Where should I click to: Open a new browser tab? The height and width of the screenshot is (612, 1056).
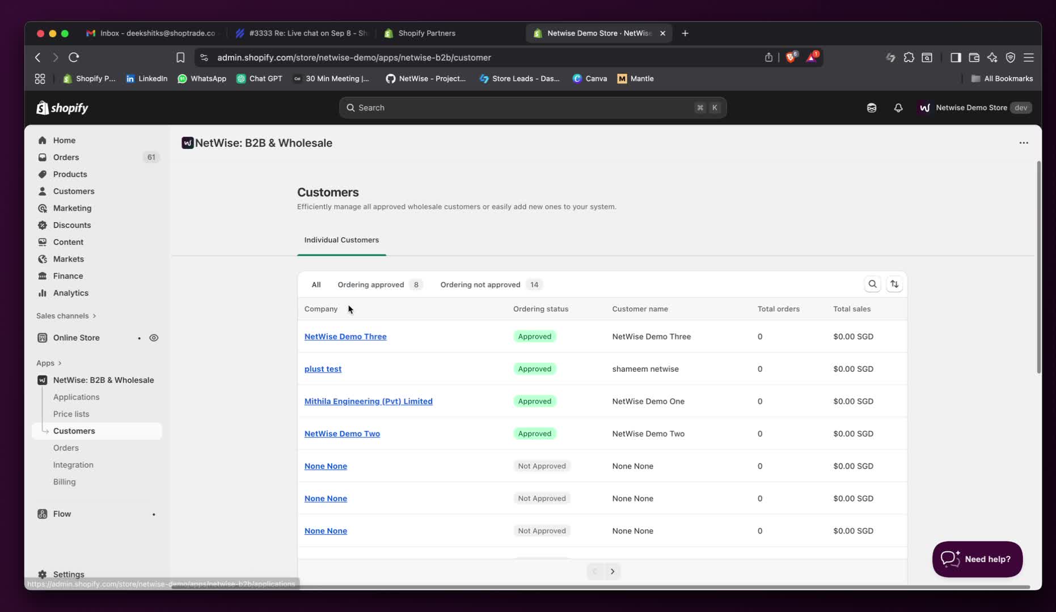(x=685, y=33)
